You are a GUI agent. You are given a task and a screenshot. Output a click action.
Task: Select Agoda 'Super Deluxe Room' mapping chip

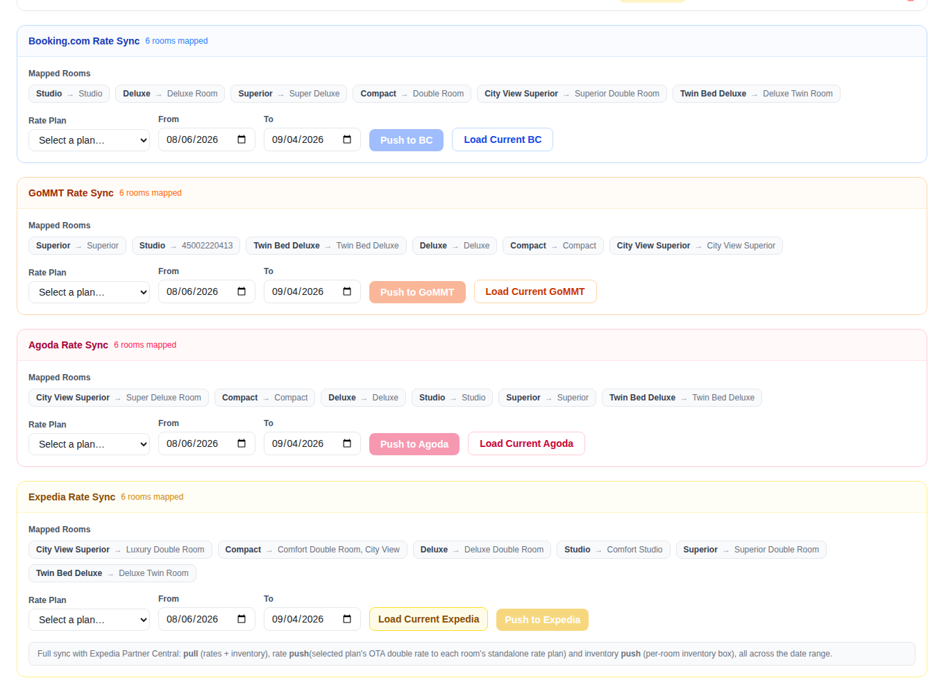[119, 398]
